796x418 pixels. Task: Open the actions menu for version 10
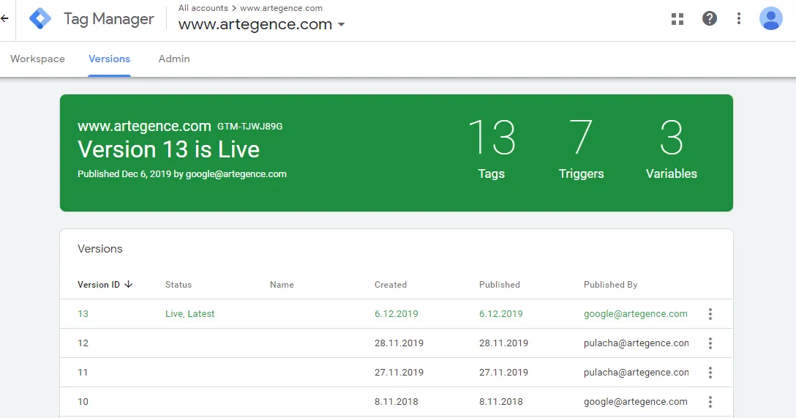point(710,402)
